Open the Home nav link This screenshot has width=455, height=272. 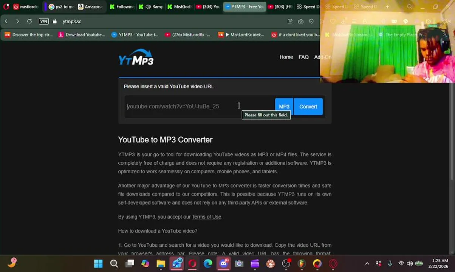click(x=286, y=57)
